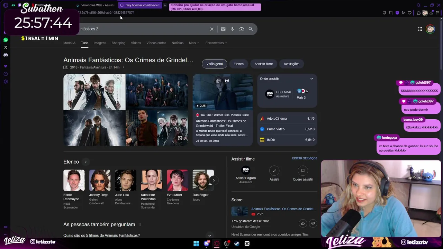This screenshot has height=249, width=443.
Task: Open the Prime Video 6,5/10 rating row
Action: pos(287,129)
